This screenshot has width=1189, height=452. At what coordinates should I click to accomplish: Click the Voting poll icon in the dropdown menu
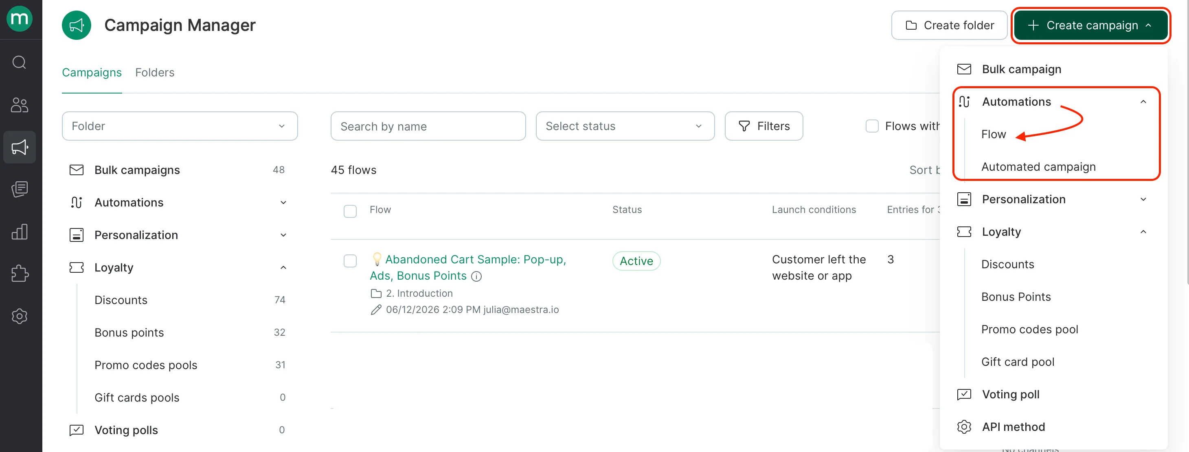[964, 394]
